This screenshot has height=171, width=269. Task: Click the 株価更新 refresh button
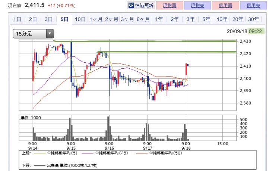141,5
